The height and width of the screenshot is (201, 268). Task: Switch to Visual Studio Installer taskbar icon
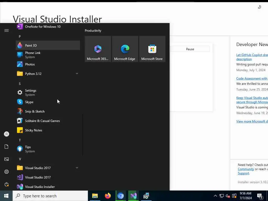pyautogui.click(x=133, y=196)
